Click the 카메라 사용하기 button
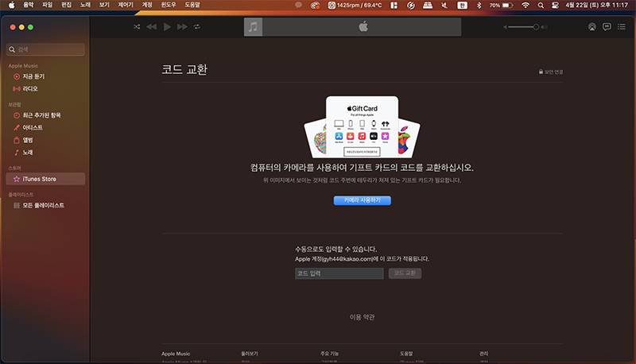The width and height of the screenshot is (636, 364). tap(363, 200)
